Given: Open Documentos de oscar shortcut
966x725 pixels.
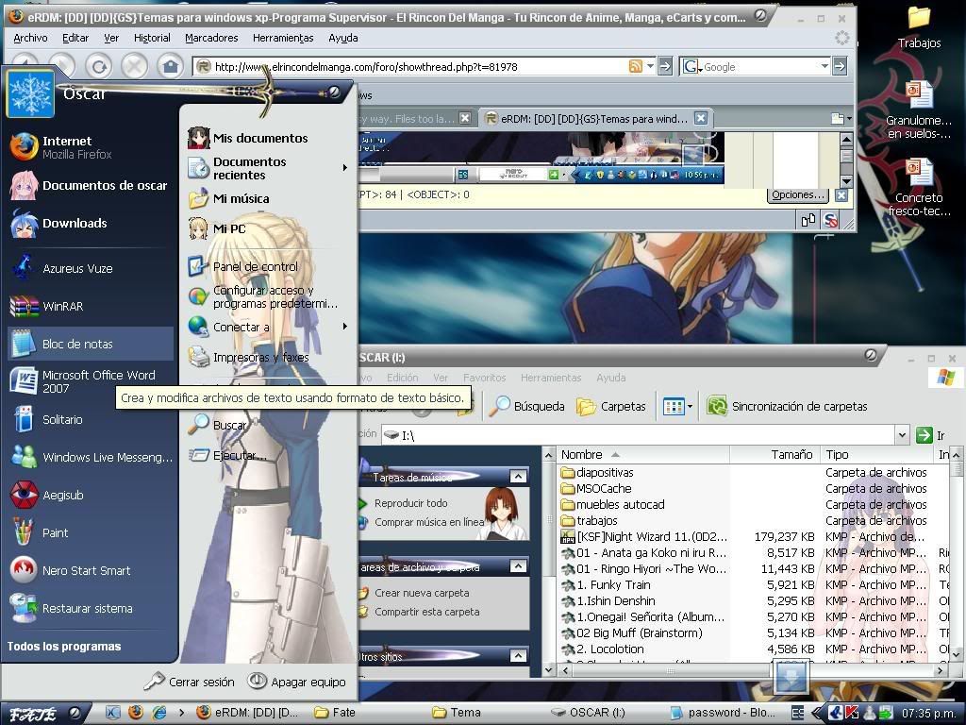Looking at the screenshot, I should coord(90,185).
